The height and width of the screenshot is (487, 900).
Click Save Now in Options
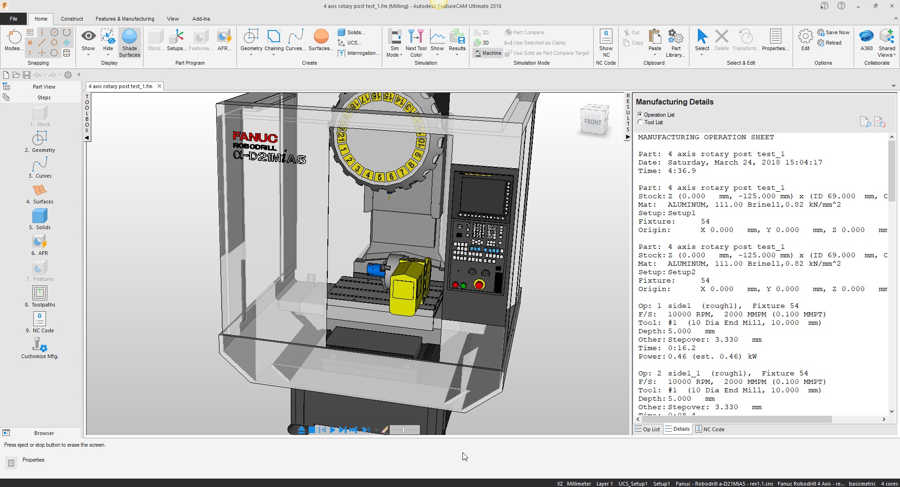point(833,32)
